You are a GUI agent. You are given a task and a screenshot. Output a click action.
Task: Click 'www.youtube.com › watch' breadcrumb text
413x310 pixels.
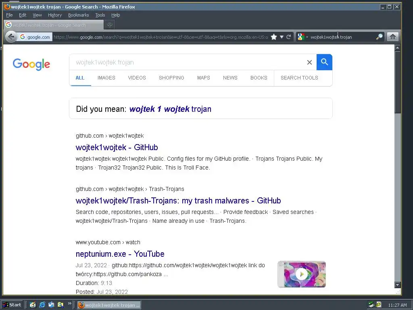tap(108, 242)
